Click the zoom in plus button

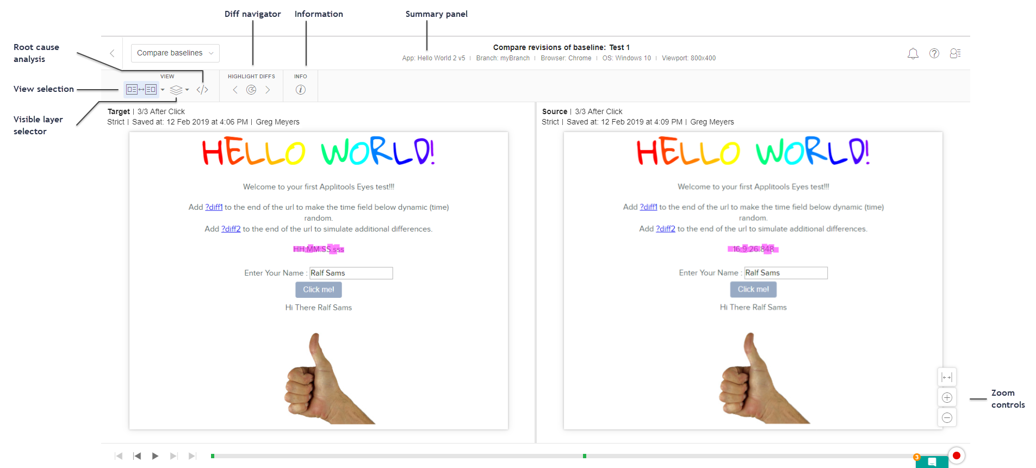[x=947, y=397]
